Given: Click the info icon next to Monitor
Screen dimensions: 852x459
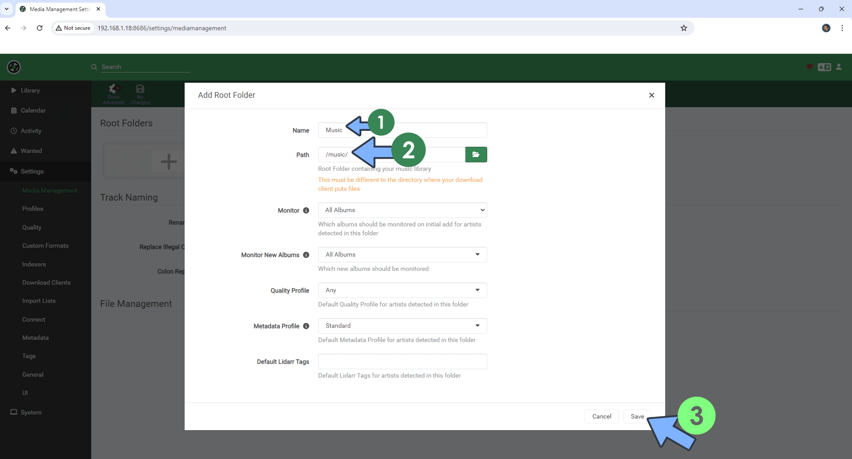Looking at the screenshot, I should (x=307, y=210).
